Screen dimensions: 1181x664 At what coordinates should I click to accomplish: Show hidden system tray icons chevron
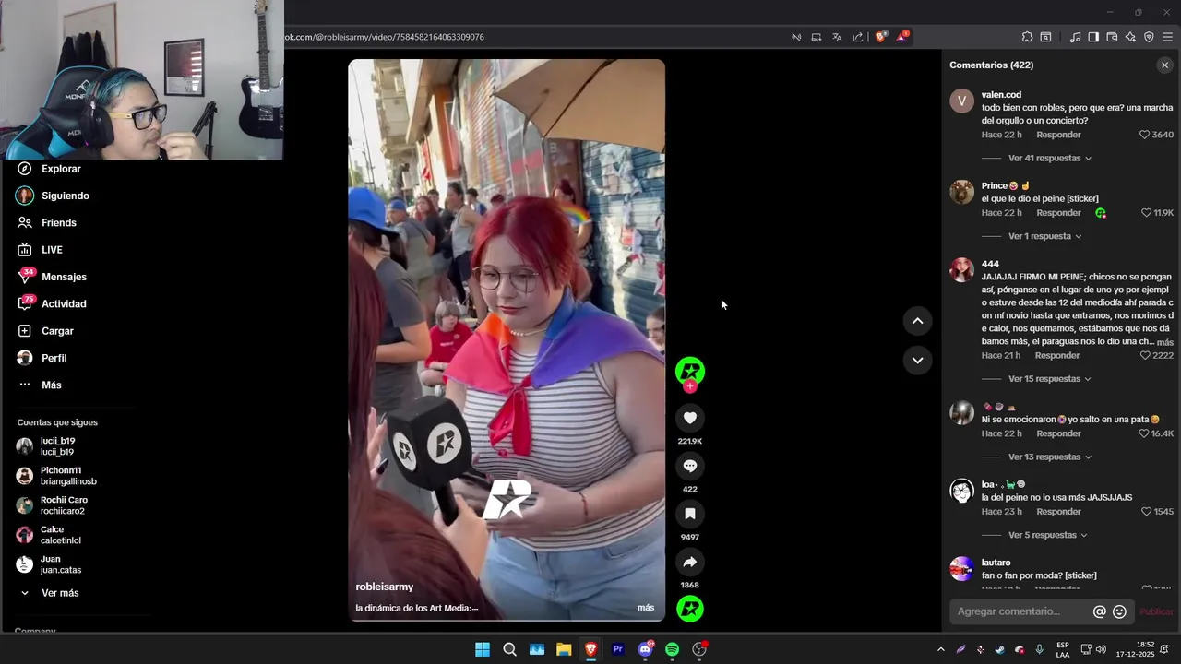[940, 649]
